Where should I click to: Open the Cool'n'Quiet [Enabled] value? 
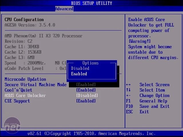click(x=86, y=90)
